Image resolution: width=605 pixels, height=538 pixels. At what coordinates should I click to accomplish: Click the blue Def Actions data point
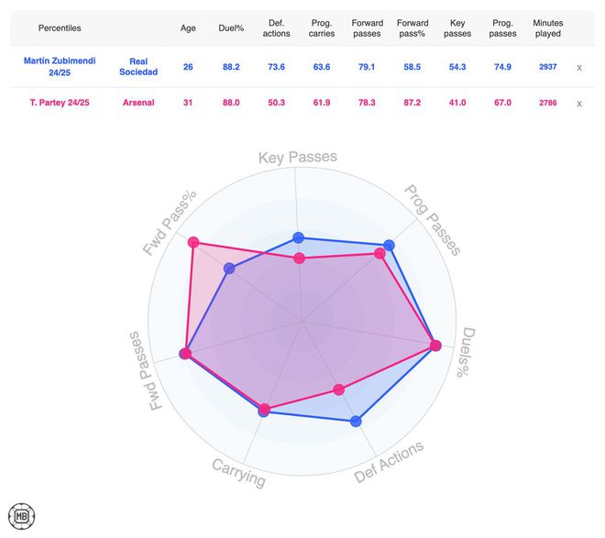click(x=357, y=422)
